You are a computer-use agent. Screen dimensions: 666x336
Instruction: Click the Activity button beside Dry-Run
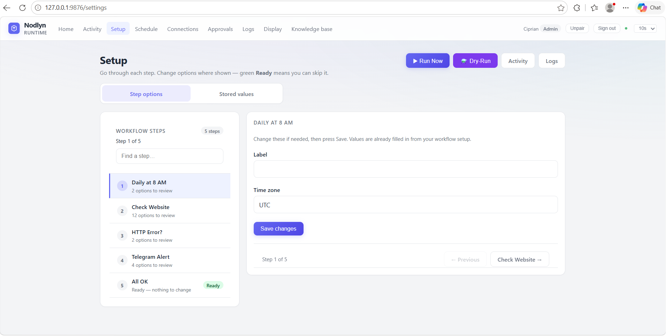(x=518, y=61)
